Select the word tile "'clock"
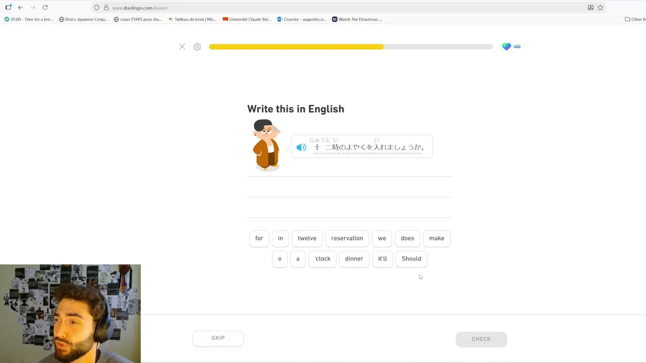Screen dimensions: 646x363 (x=322, y=259)
